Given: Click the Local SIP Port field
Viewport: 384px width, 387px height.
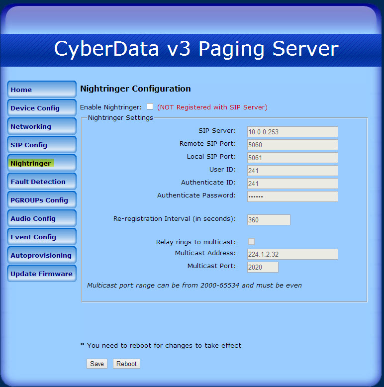Looking at the screenshot, I should tap(292, 158).
